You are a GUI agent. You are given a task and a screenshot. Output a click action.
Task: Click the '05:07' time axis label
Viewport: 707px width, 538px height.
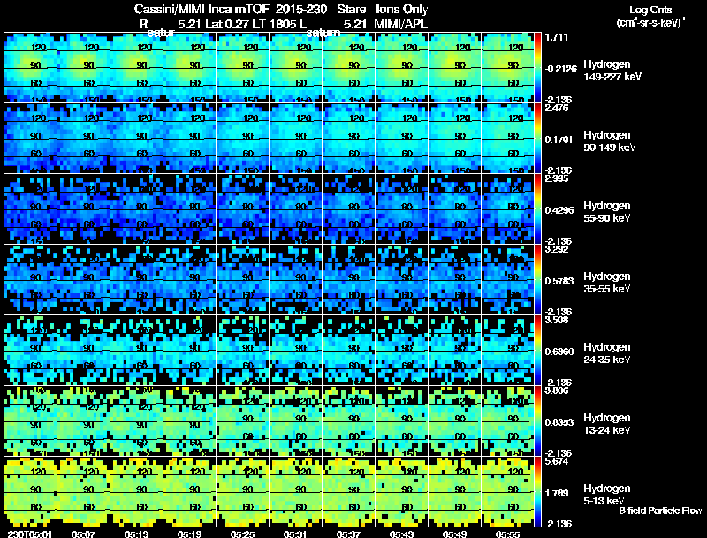83,534
